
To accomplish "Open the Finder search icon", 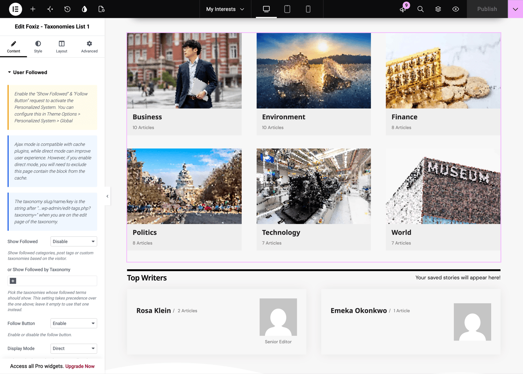I will (x=421, y=9).
